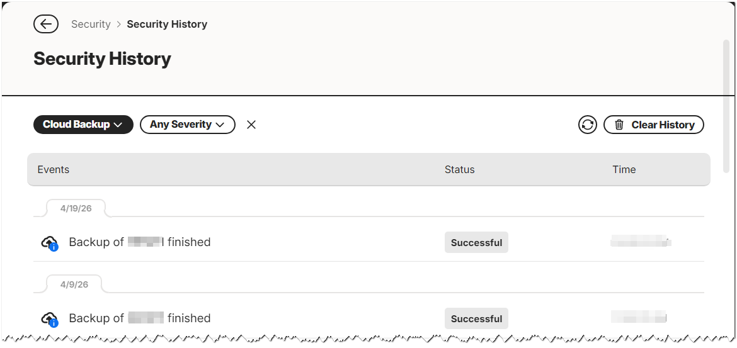Viewport: 737px width, 348px height.
Task: Click cloud backup icon for 4/9/26 event
Action: 50,319
